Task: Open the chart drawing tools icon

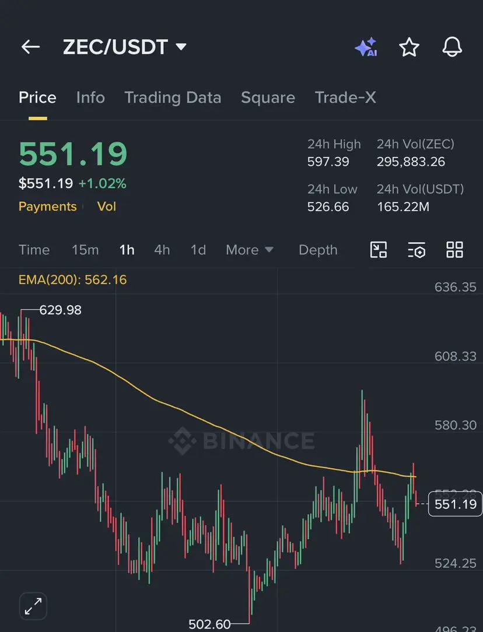Action: (x=378, y=250)
